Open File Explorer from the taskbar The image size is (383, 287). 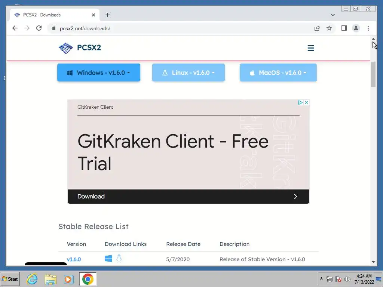tap(50, 279)
